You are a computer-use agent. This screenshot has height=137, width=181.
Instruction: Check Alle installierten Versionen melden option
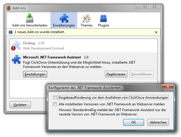point(55,104)
